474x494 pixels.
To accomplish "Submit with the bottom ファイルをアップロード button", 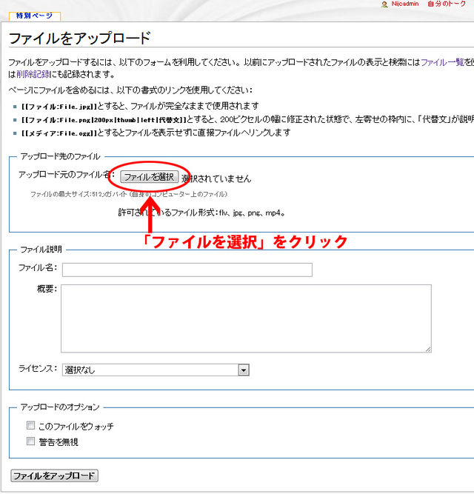I will pyautogui.click(x=54, y=475).
